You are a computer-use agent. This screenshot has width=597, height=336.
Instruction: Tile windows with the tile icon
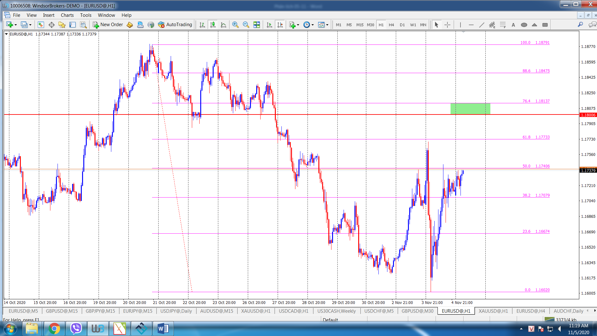tap(257, 25)
